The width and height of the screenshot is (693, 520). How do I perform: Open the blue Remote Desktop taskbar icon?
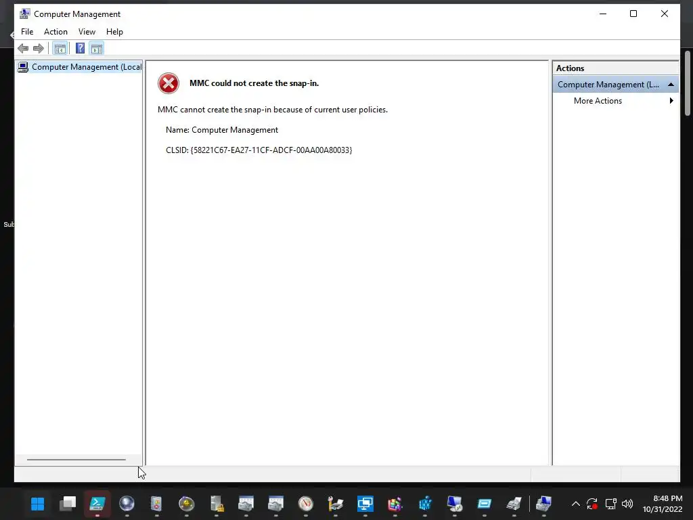(365, 504)
